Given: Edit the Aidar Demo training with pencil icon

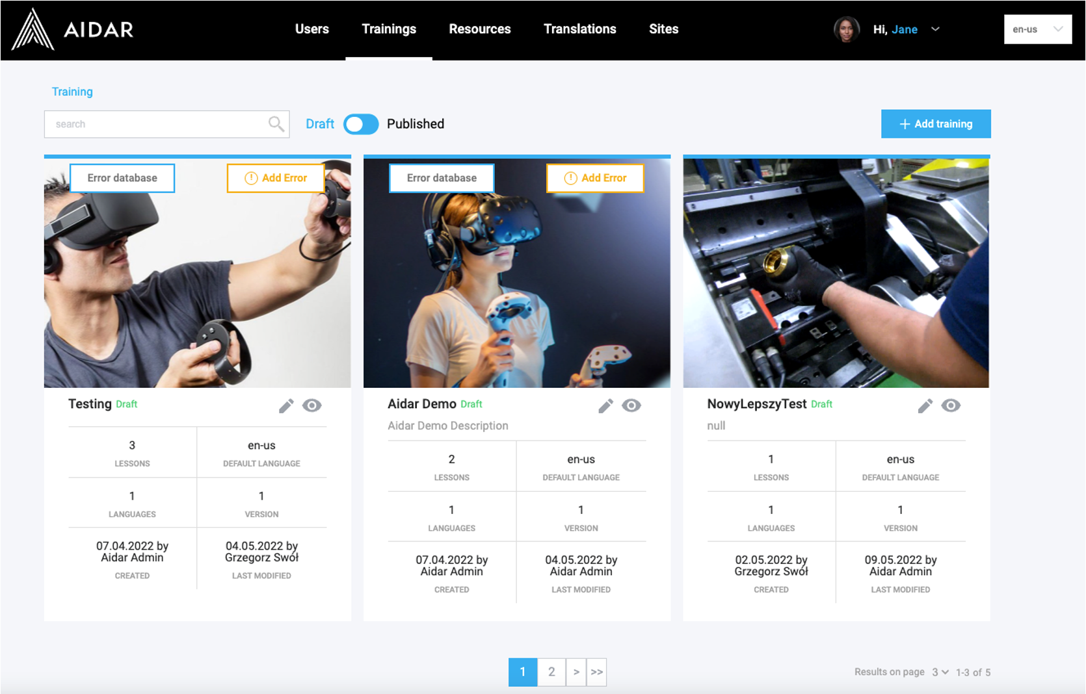Looking at the screenshot, I should pyautogui.click(x=605, y=405).
